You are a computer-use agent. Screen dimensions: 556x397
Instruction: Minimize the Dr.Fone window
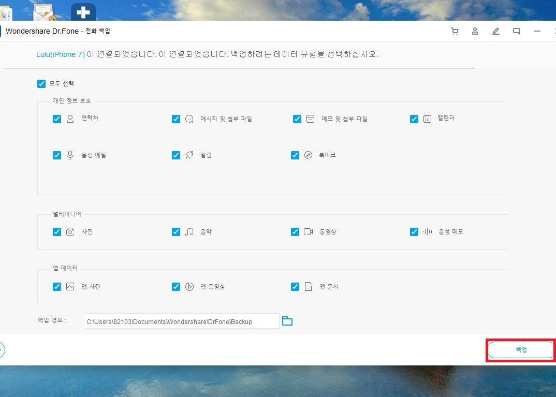click(537, 31)
